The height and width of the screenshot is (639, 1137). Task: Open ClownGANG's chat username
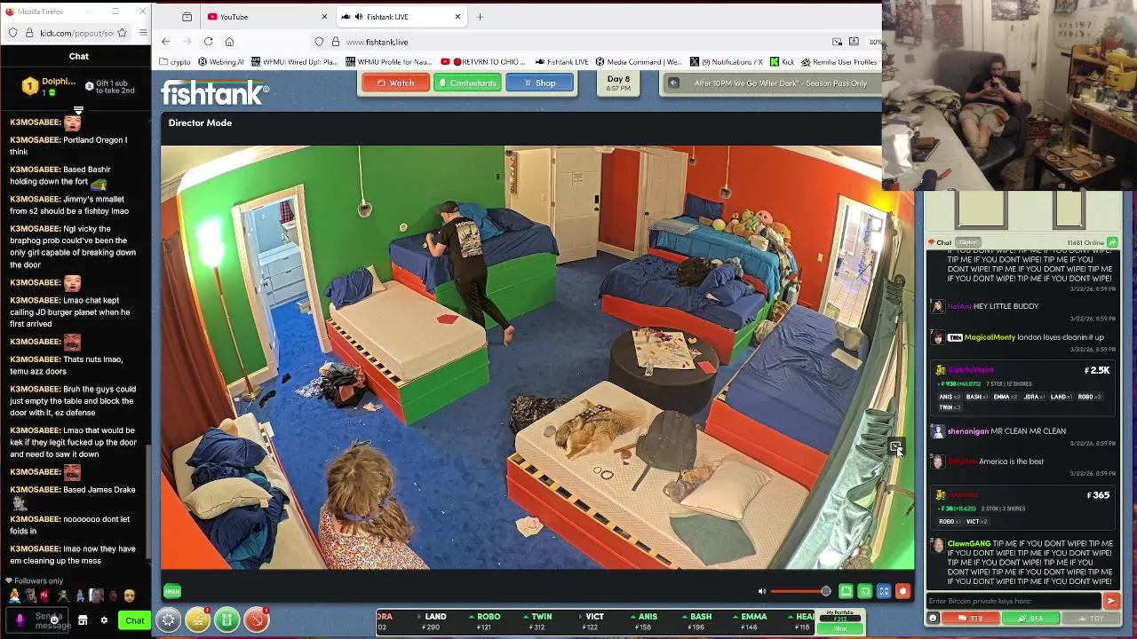point(968,543)
